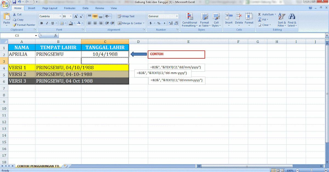Screen dimensions: 329x172
Task: Click the Orientation text-angle icon
Action: pyautogui.click(x=107, y=16)
